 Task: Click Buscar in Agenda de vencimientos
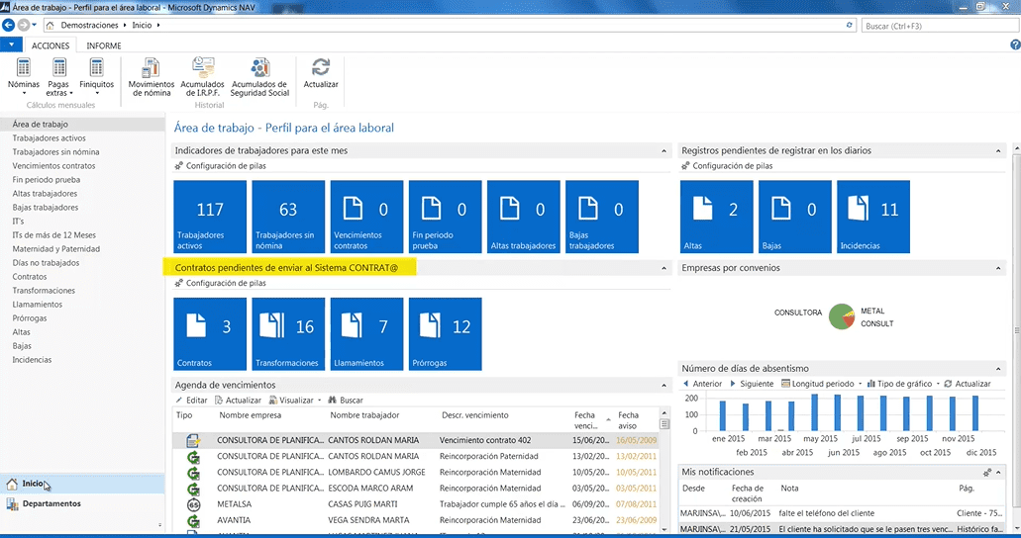[x=346, y=401]
